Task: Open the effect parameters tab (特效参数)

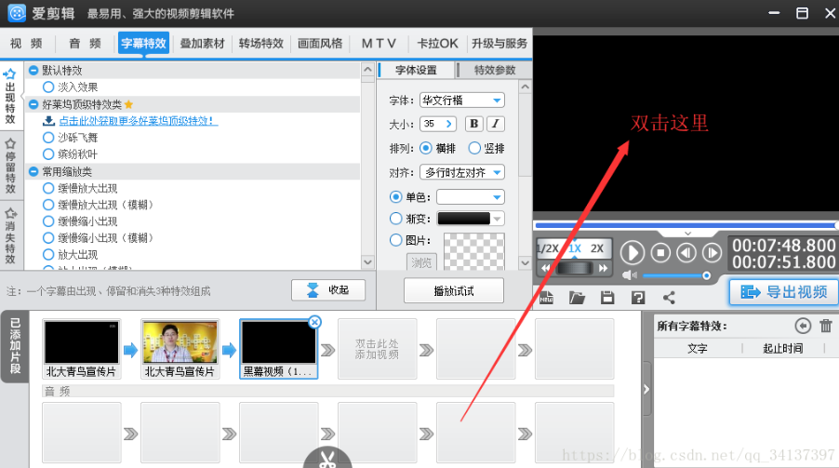Action: pyautogui.click(x=495, y=70)
